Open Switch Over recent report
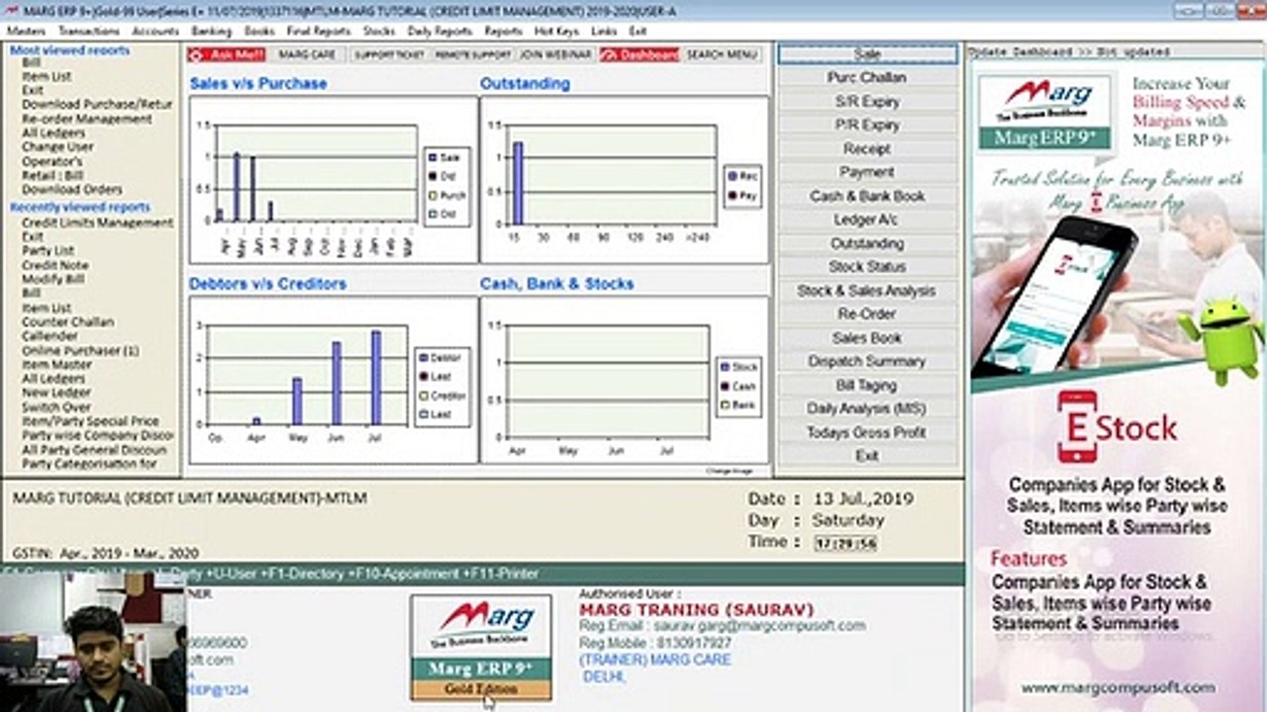This screenshot has width=1267, height=712. click(56, 407)
